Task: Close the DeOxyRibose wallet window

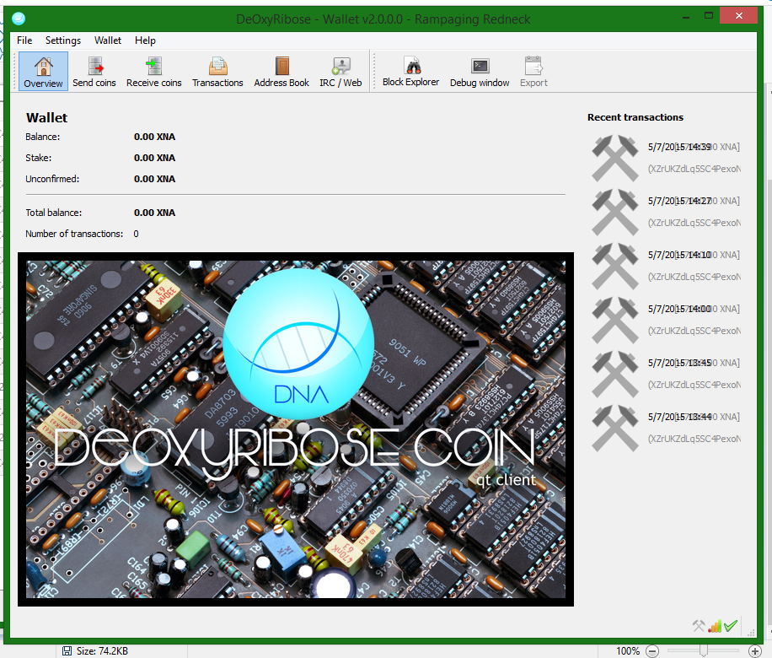Action: pyautogui.click(x=738, y=16)
